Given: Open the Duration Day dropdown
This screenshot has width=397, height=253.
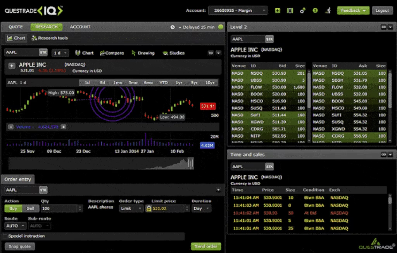Looking at the screenshot, I should pos(202,209).
